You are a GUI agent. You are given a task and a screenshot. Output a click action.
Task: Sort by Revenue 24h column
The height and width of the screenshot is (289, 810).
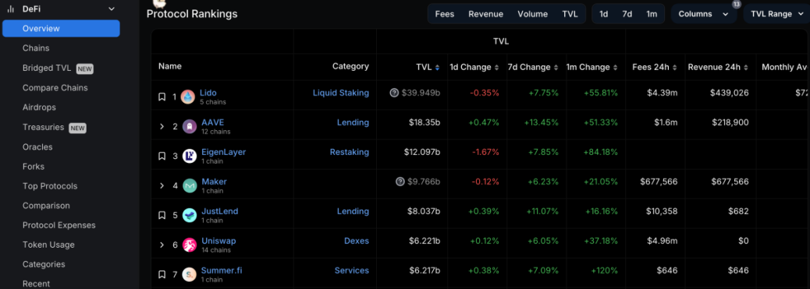point(745,68)
